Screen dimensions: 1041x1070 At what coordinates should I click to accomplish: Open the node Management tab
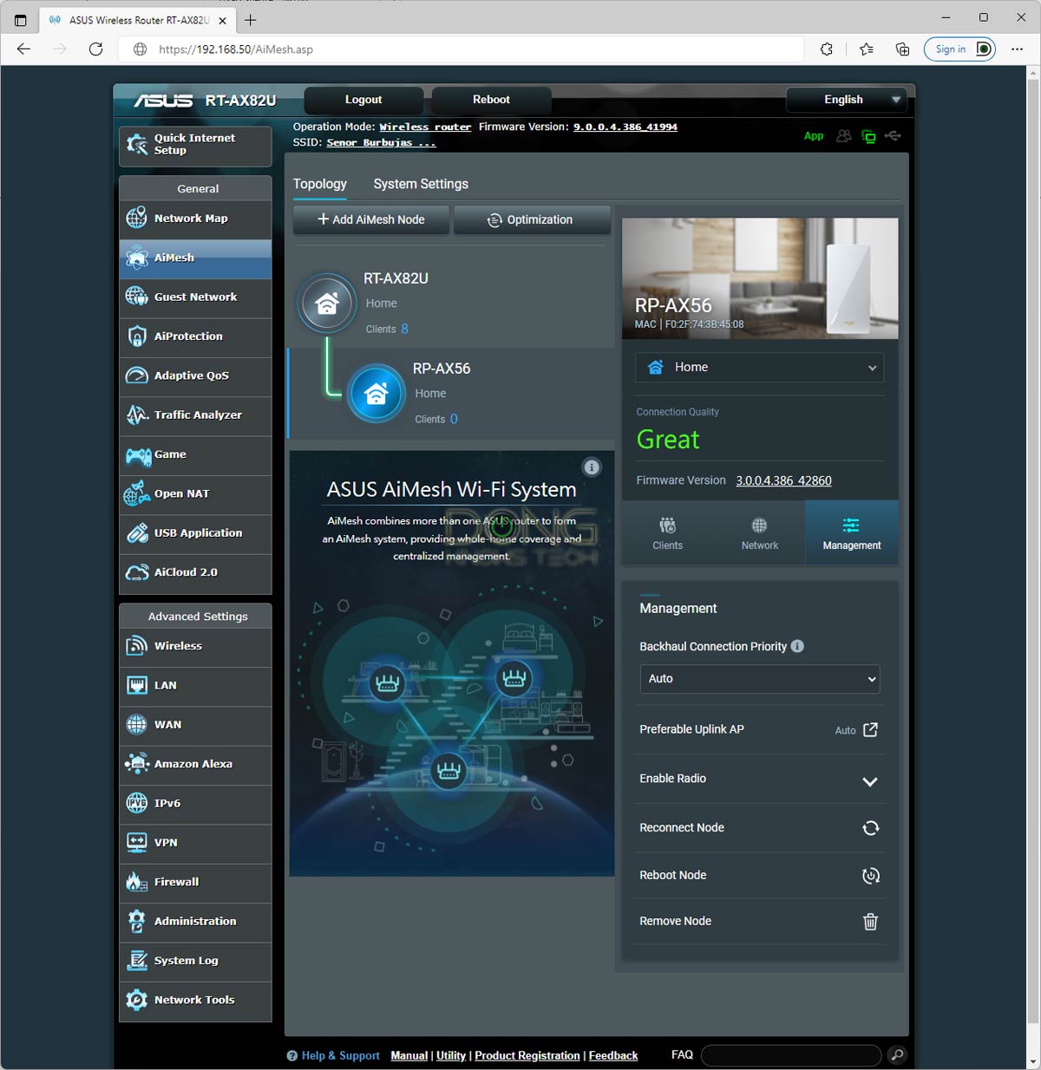click(851, 533)
